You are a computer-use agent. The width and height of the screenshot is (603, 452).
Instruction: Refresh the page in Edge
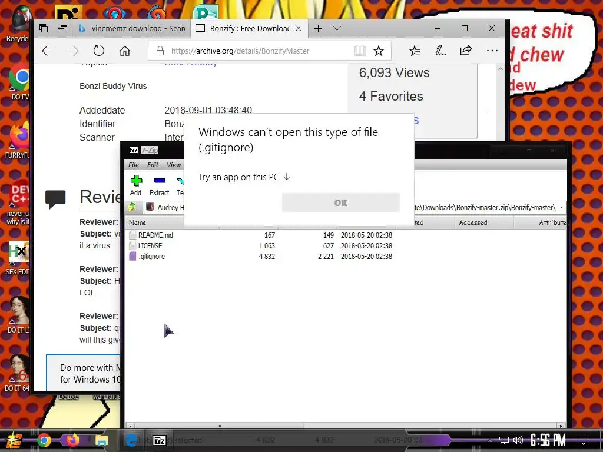99,51
